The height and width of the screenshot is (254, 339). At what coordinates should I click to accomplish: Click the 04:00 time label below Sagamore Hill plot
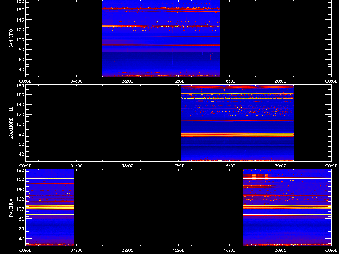pyautogui.click(x=77, y=166)
